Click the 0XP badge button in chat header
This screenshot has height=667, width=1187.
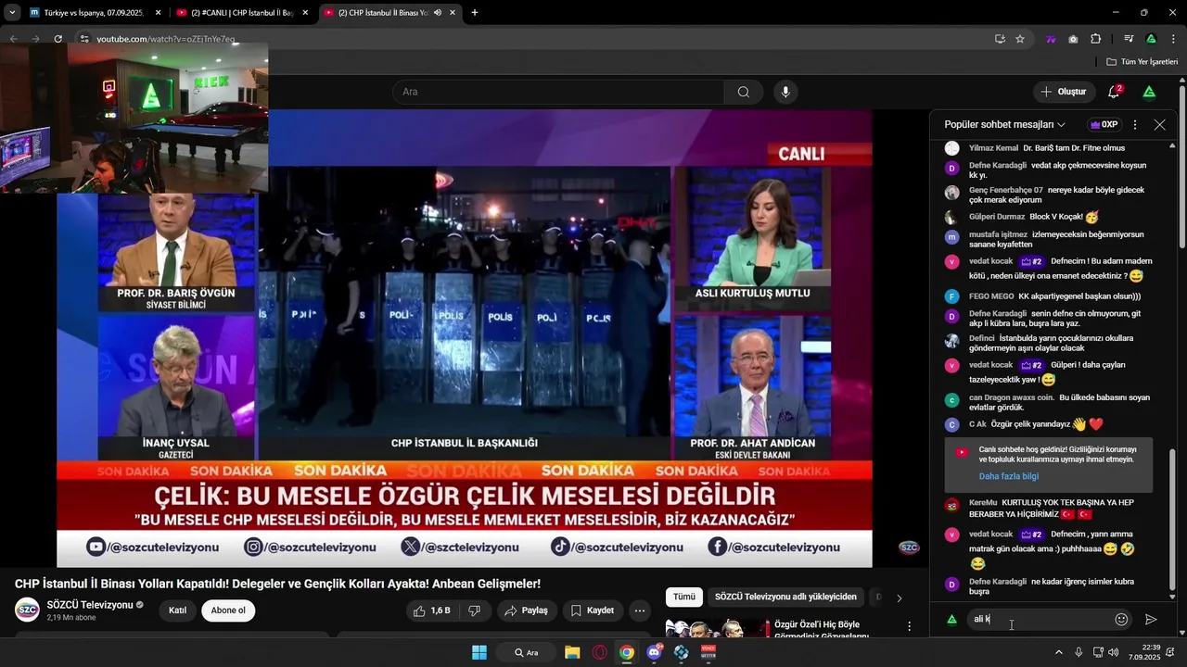click(1104, 124)
